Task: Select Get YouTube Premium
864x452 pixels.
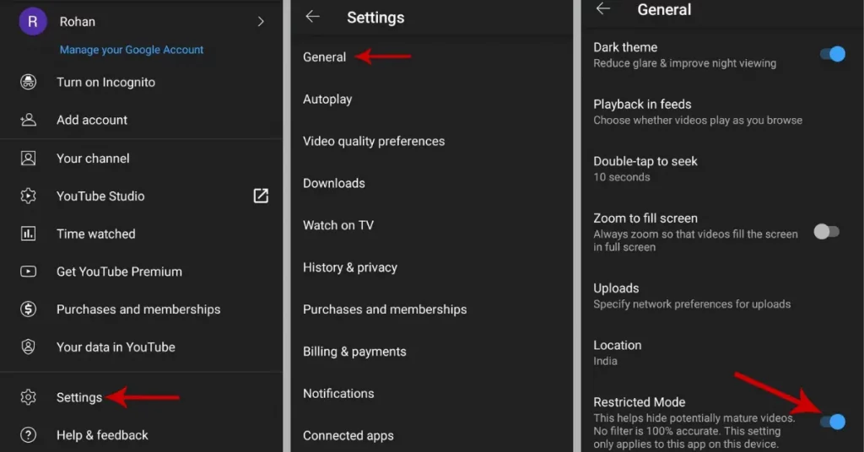Action: (119, 272)
